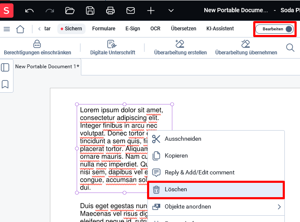Open the hamburger menu
300x222 pixels.
pos(7,29)
